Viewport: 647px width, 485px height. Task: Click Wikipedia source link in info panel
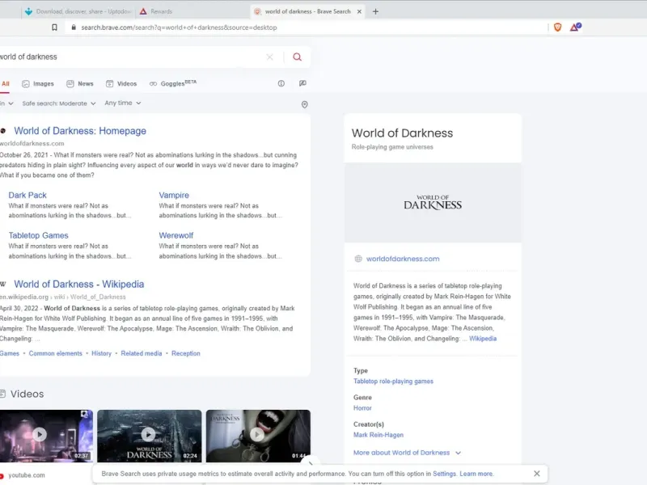[483, 339]
